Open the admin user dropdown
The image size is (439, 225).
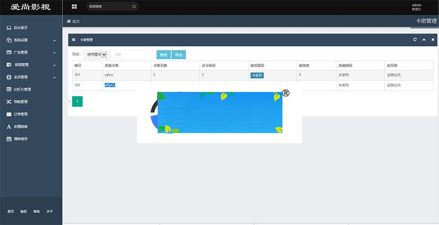(418, 7)
